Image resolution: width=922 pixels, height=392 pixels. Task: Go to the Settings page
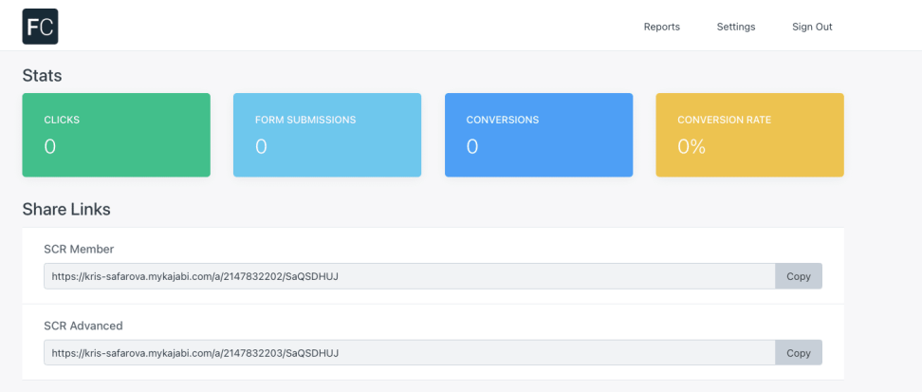tap(736, 27)
